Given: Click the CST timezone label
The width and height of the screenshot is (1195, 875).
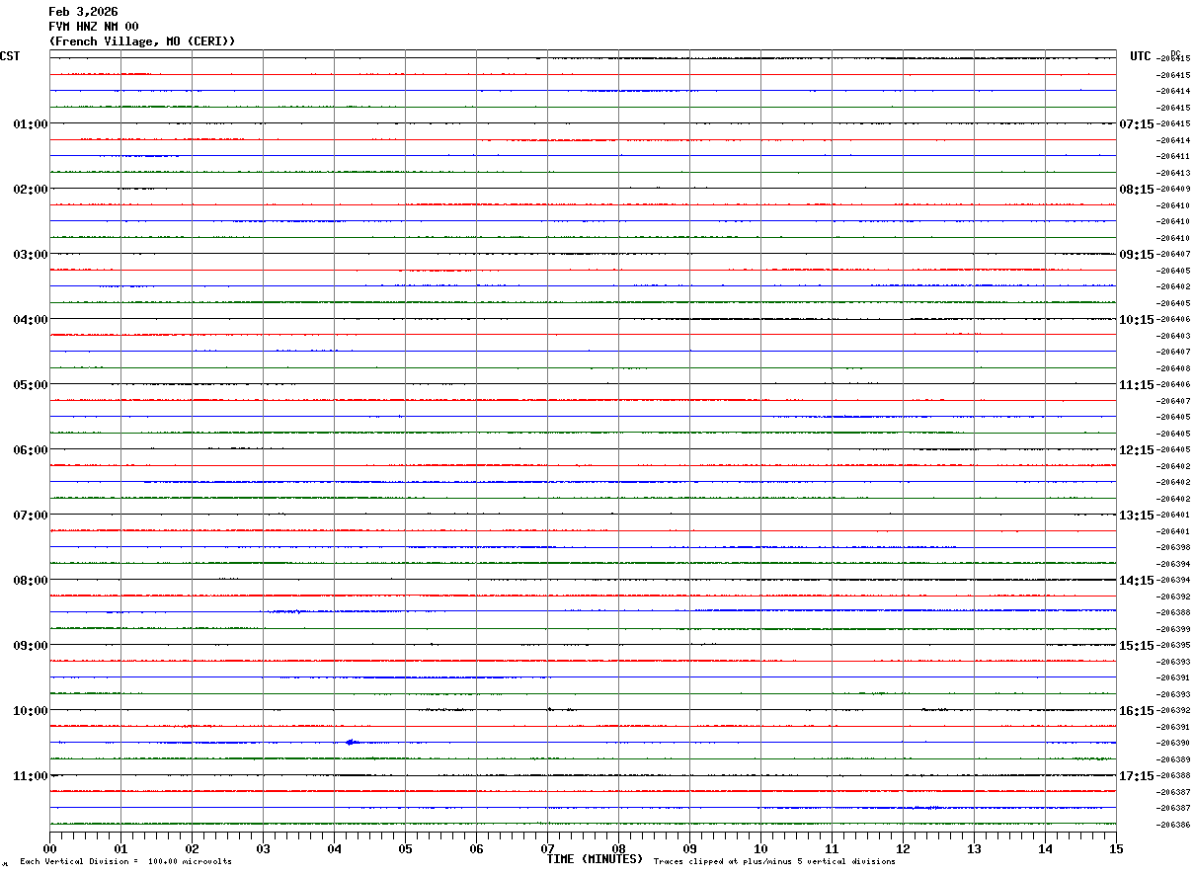Looking at the screenshot, I should [10, 56].
